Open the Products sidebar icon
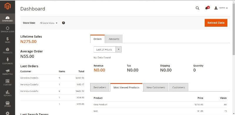This screenshot has height=115, width=235. [8, 49]
